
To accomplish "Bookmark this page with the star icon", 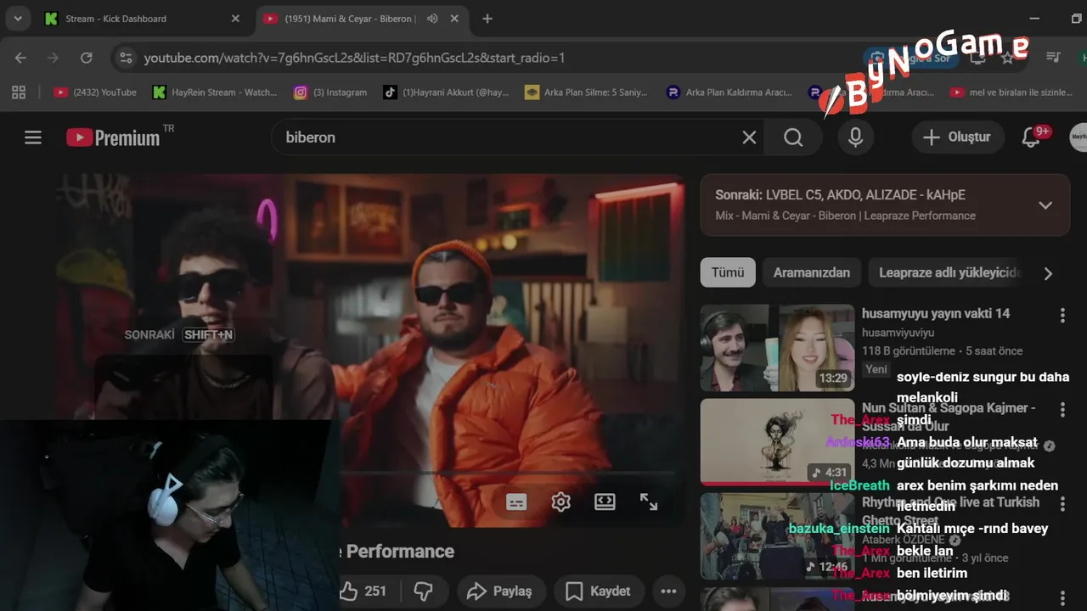I will click(1007, 58).
